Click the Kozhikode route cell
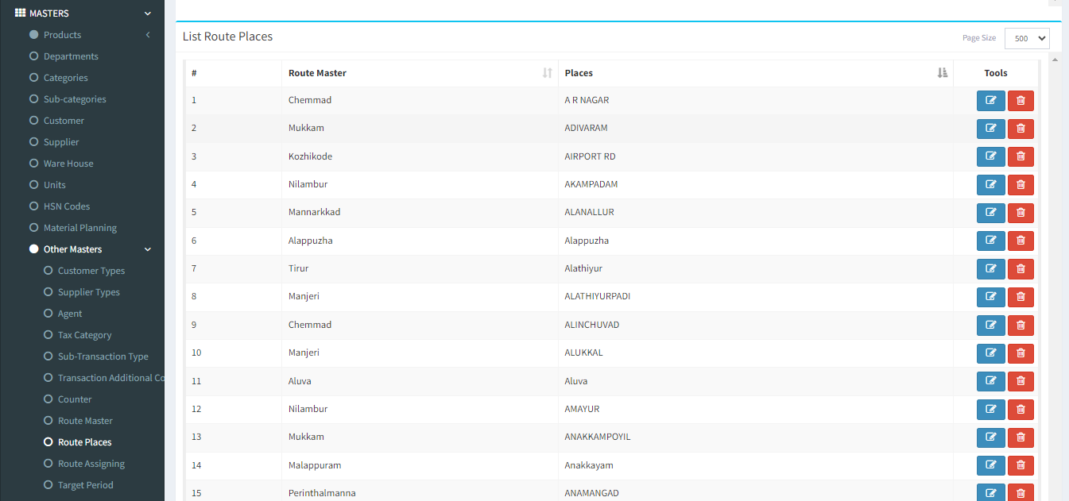 [420, 156]
